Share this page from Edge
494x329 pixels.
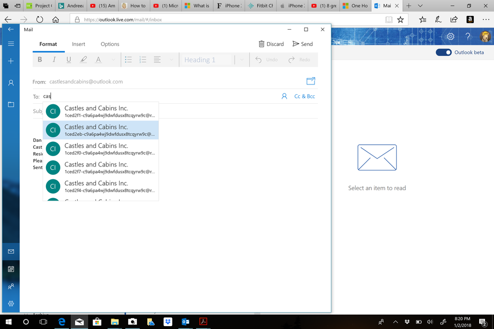tap(454, 20)
